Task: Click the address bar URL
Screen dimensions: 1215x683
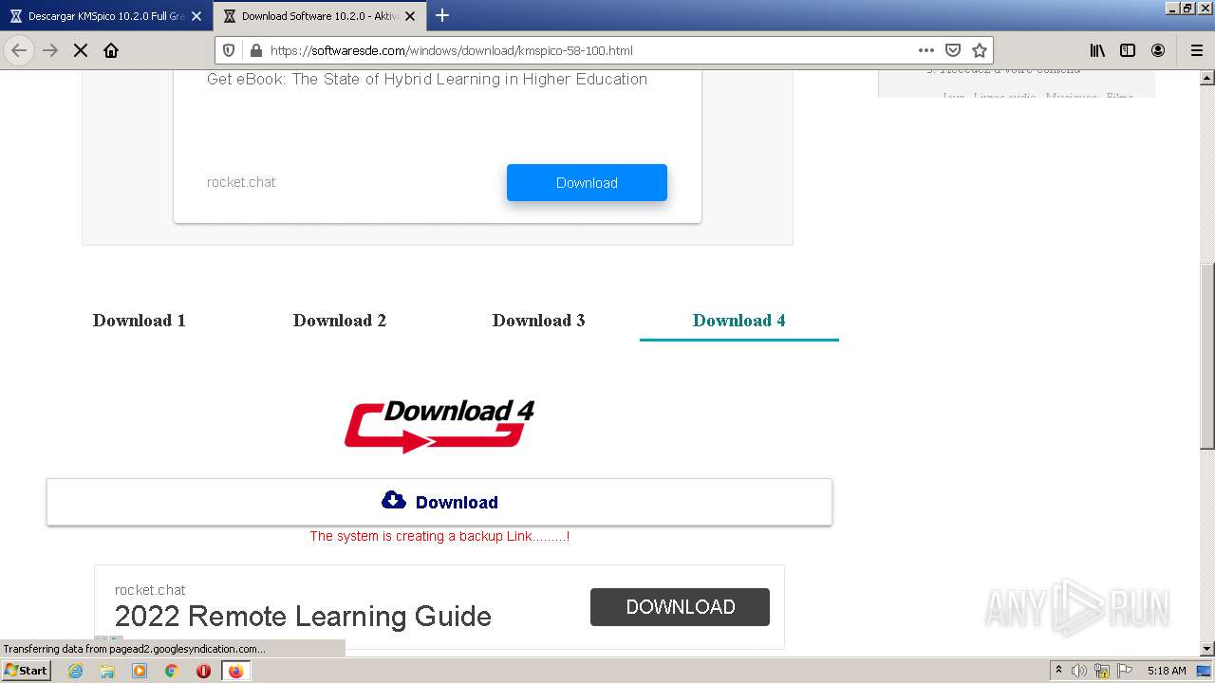Action: click(x=451, y=50)
